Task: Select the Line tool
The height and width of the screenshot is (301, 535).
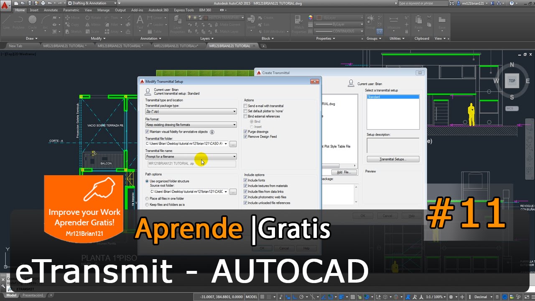Action: [x=7, y=22]
